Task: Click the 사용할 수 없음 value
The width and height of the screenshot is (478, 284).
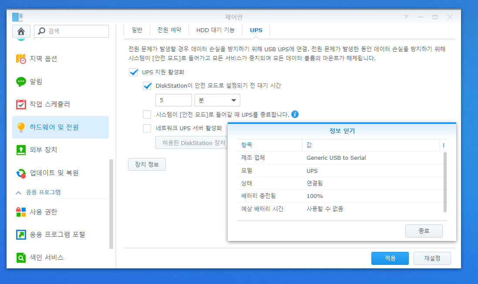Action: pos(325,209)
